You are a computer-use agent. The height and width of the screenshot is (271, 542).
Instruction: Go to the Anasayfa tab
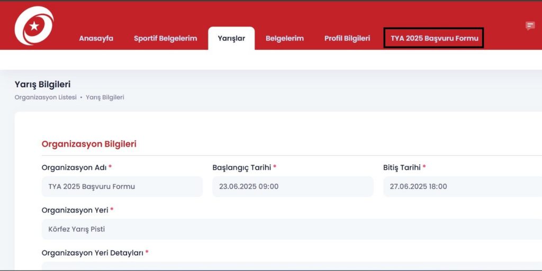96,39
